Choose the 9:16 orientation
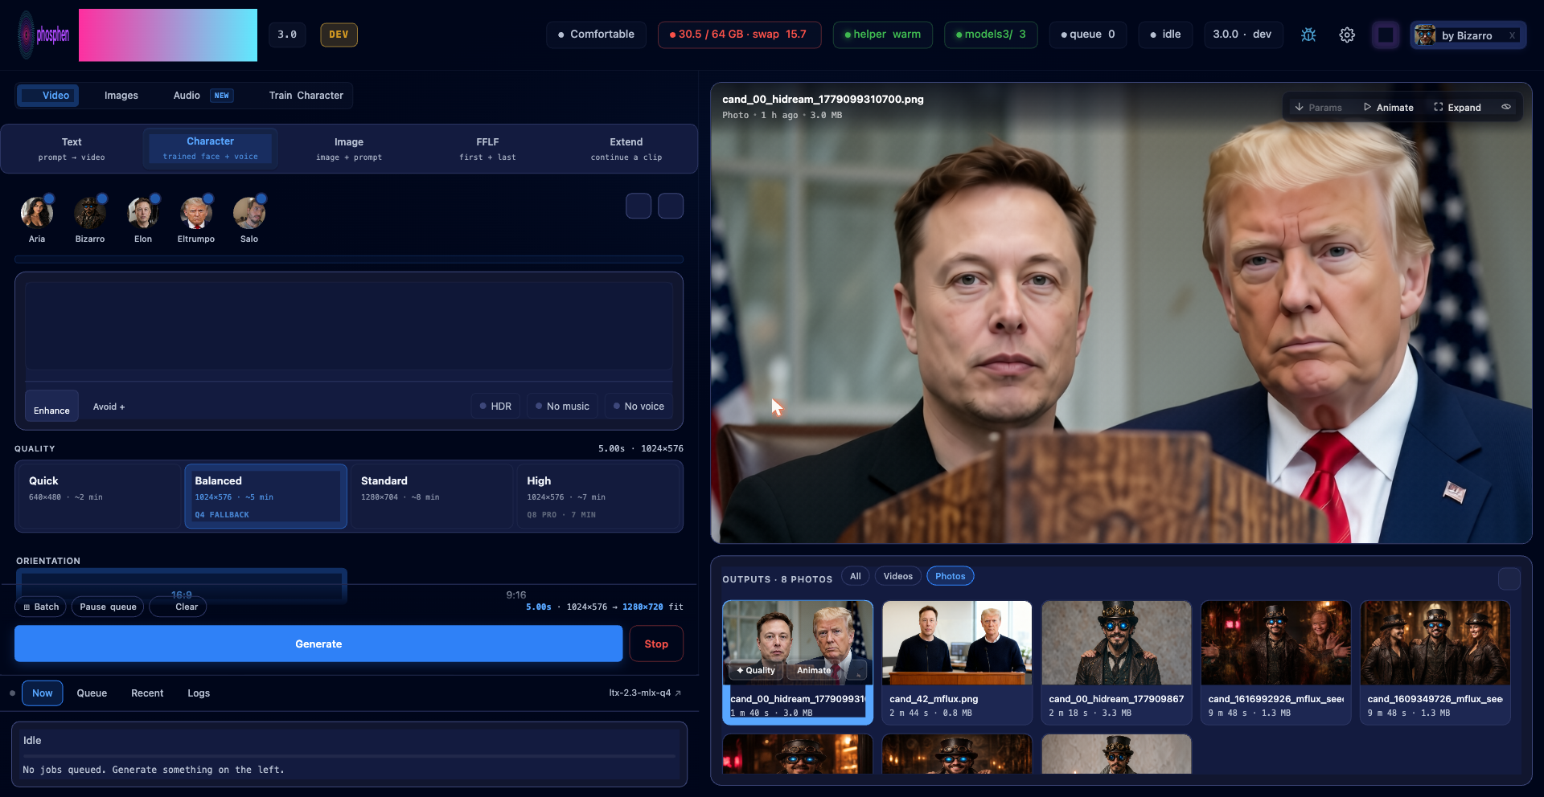 515,595
